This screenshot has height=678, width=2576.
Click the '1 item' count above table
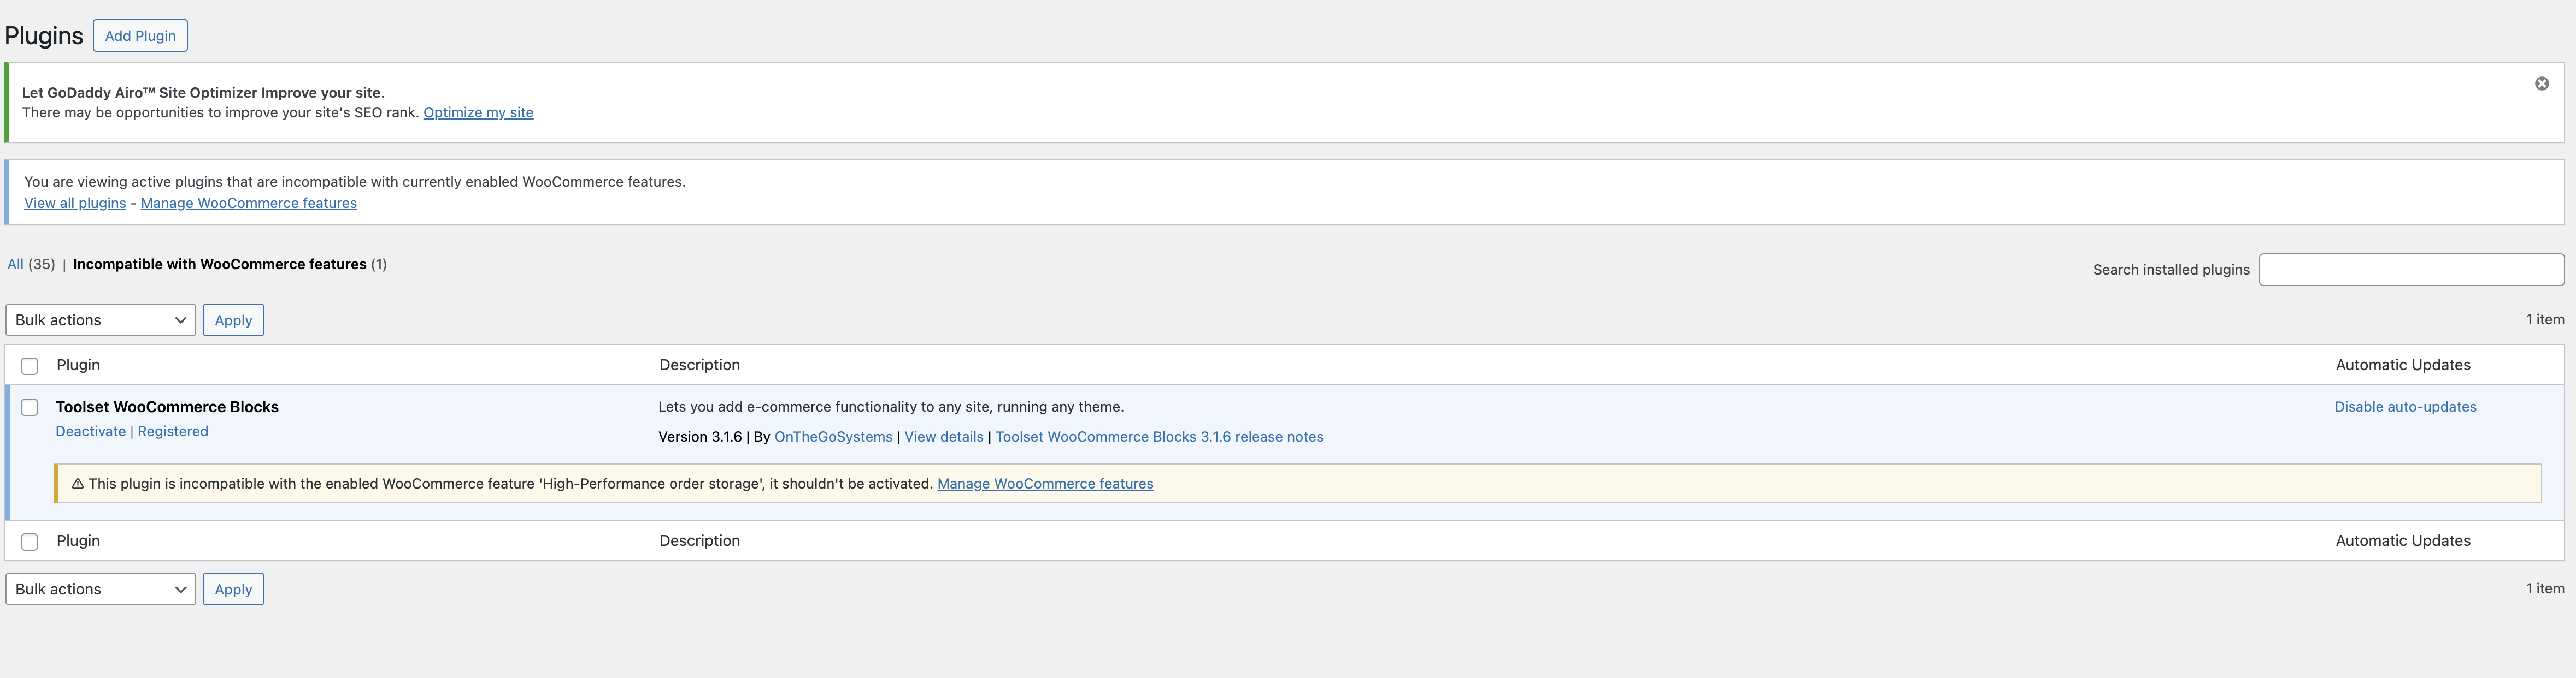pyautogui.click(x=2544, y=319)
